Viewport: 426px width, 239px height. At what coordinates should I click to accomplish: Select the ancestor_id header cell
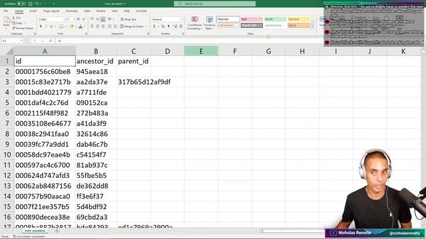[96, 61]
